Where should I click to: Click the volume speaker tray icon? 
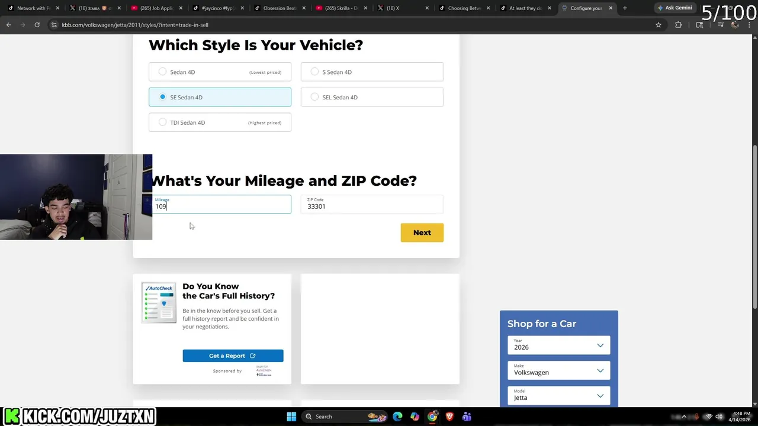pos(719,417)
